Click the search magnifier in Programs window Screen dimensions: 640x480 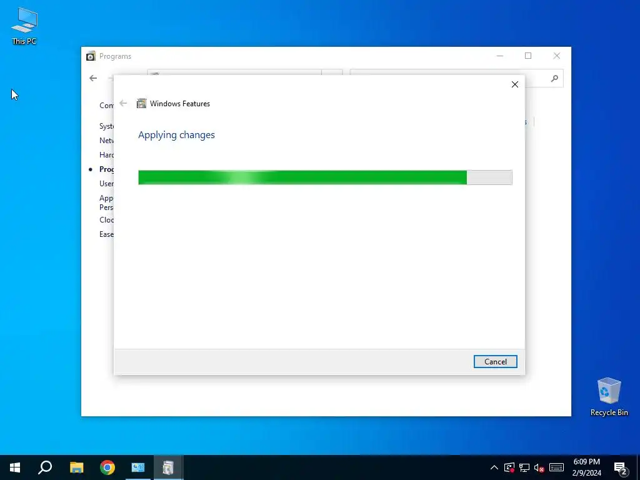pyautogui.click(x=554, y=78)
